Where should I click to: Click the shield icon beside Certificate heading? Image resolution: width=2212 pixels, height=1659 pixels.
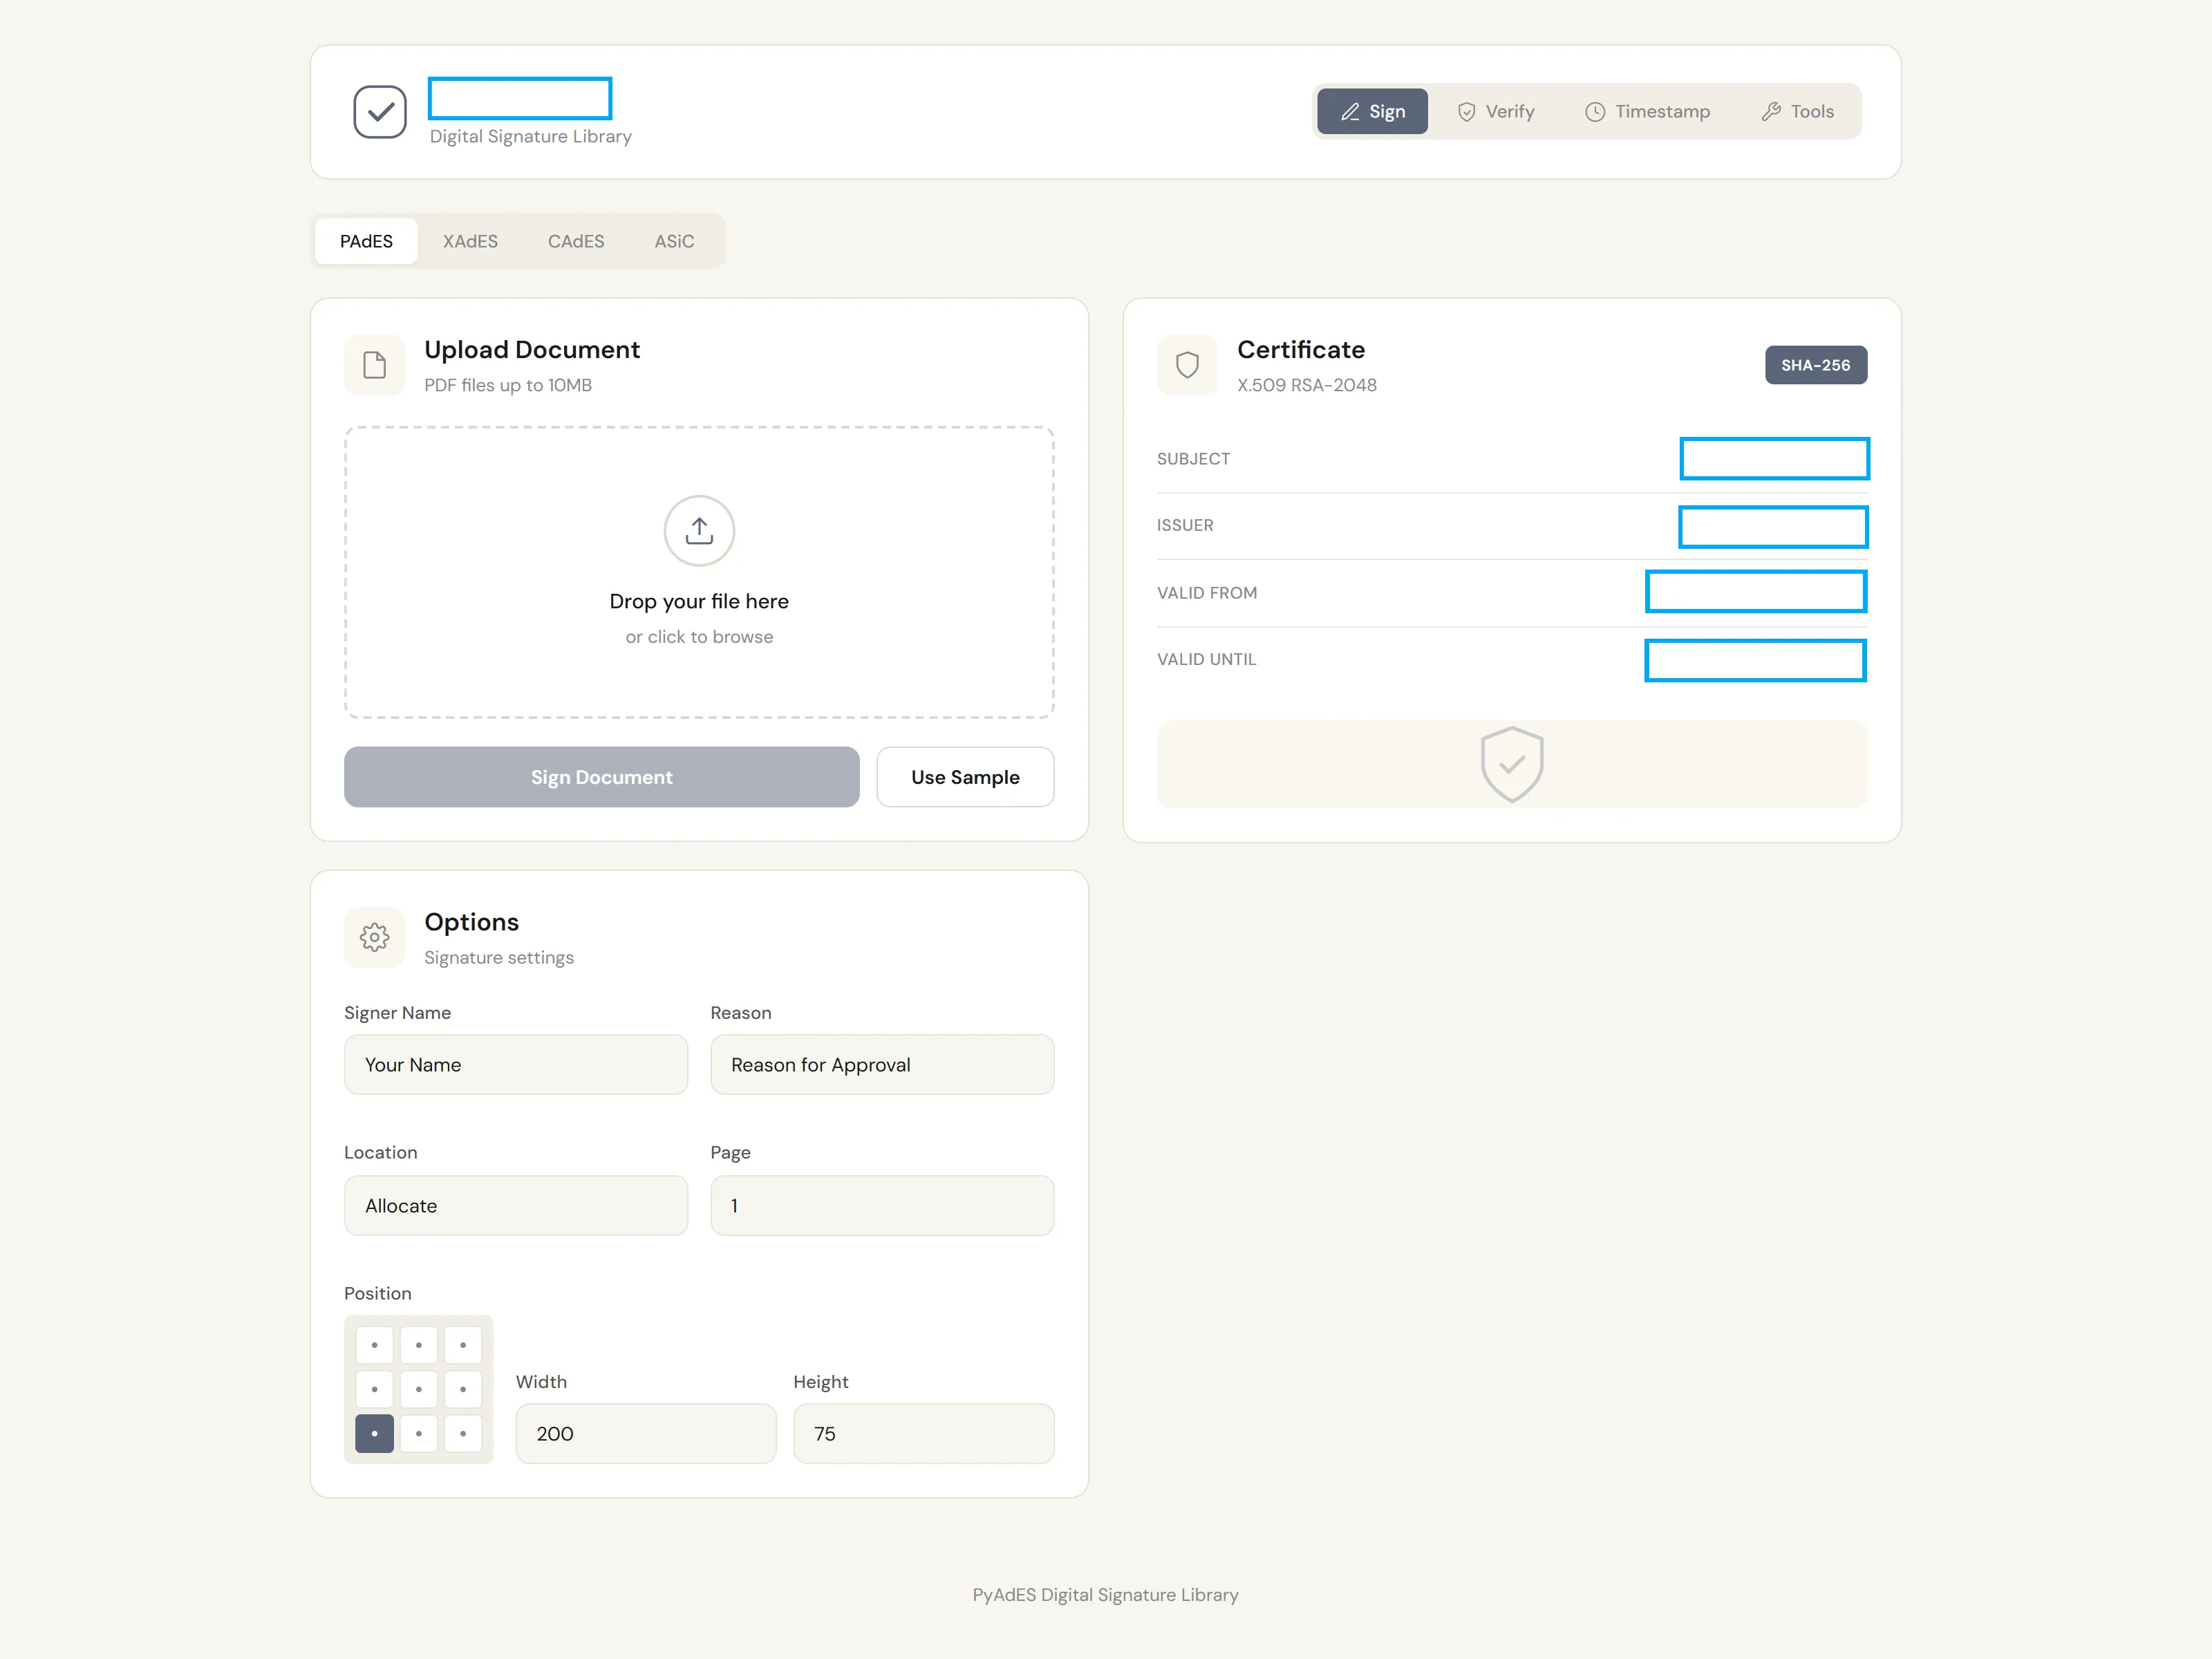pos(1187,365)
